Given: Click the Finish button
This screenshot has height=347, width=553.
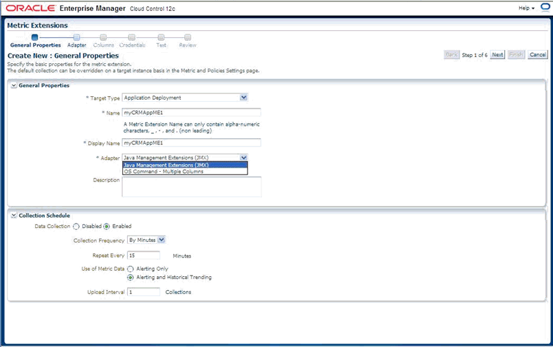Looking at the screenshot, I should coord(516,54).
